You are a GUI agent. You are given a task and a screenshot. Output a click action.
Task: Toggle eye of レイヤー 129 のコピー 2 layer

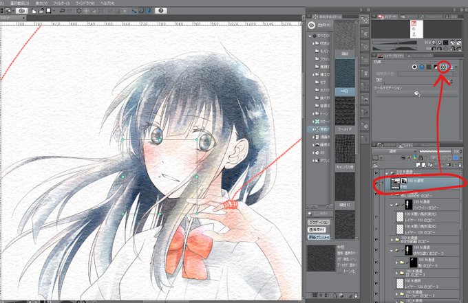point(376,283)
